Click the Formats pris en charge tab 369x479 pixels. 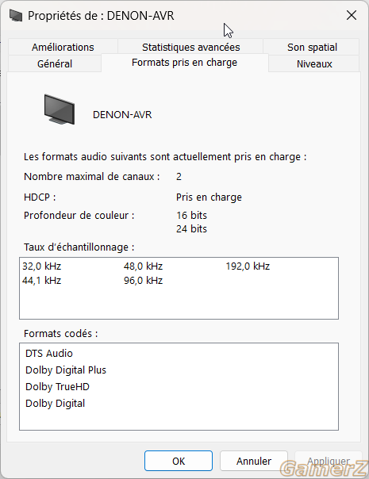[x=185, y=63]
